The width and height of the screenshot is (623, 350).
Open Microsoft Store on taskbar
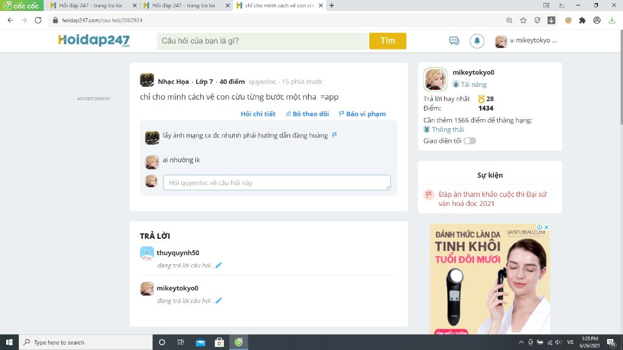(x=219, y=342)
